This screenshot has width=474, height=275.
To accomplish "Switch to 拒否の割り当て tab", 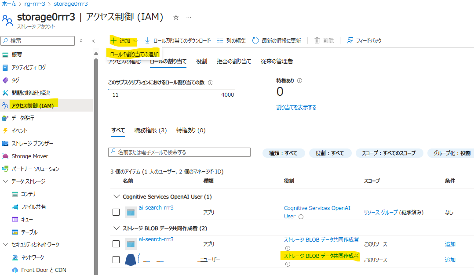I will click(x=233, y=61).
